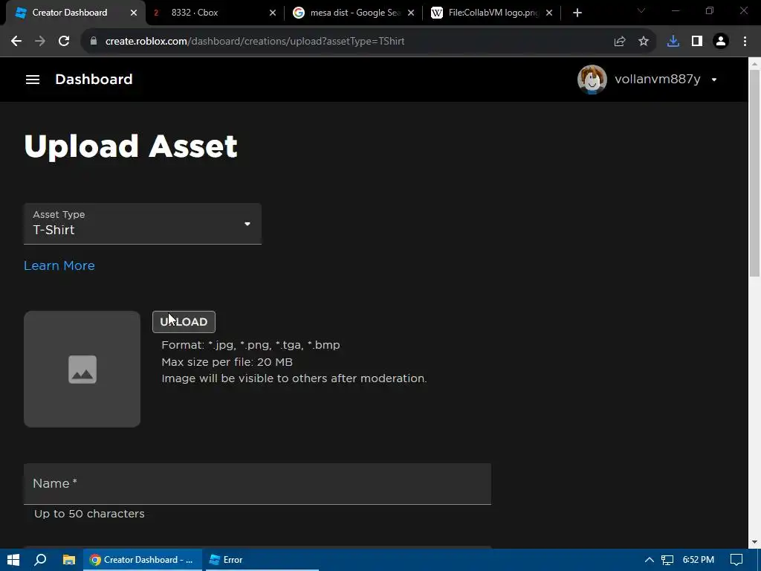
Task: Expand the vollanvm887y account dropdown arrow
Action: tap(714, 80)
